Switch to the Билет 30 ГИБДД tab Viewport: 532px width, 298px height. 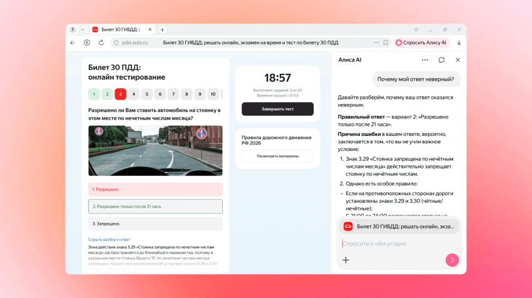pos(122,30)
